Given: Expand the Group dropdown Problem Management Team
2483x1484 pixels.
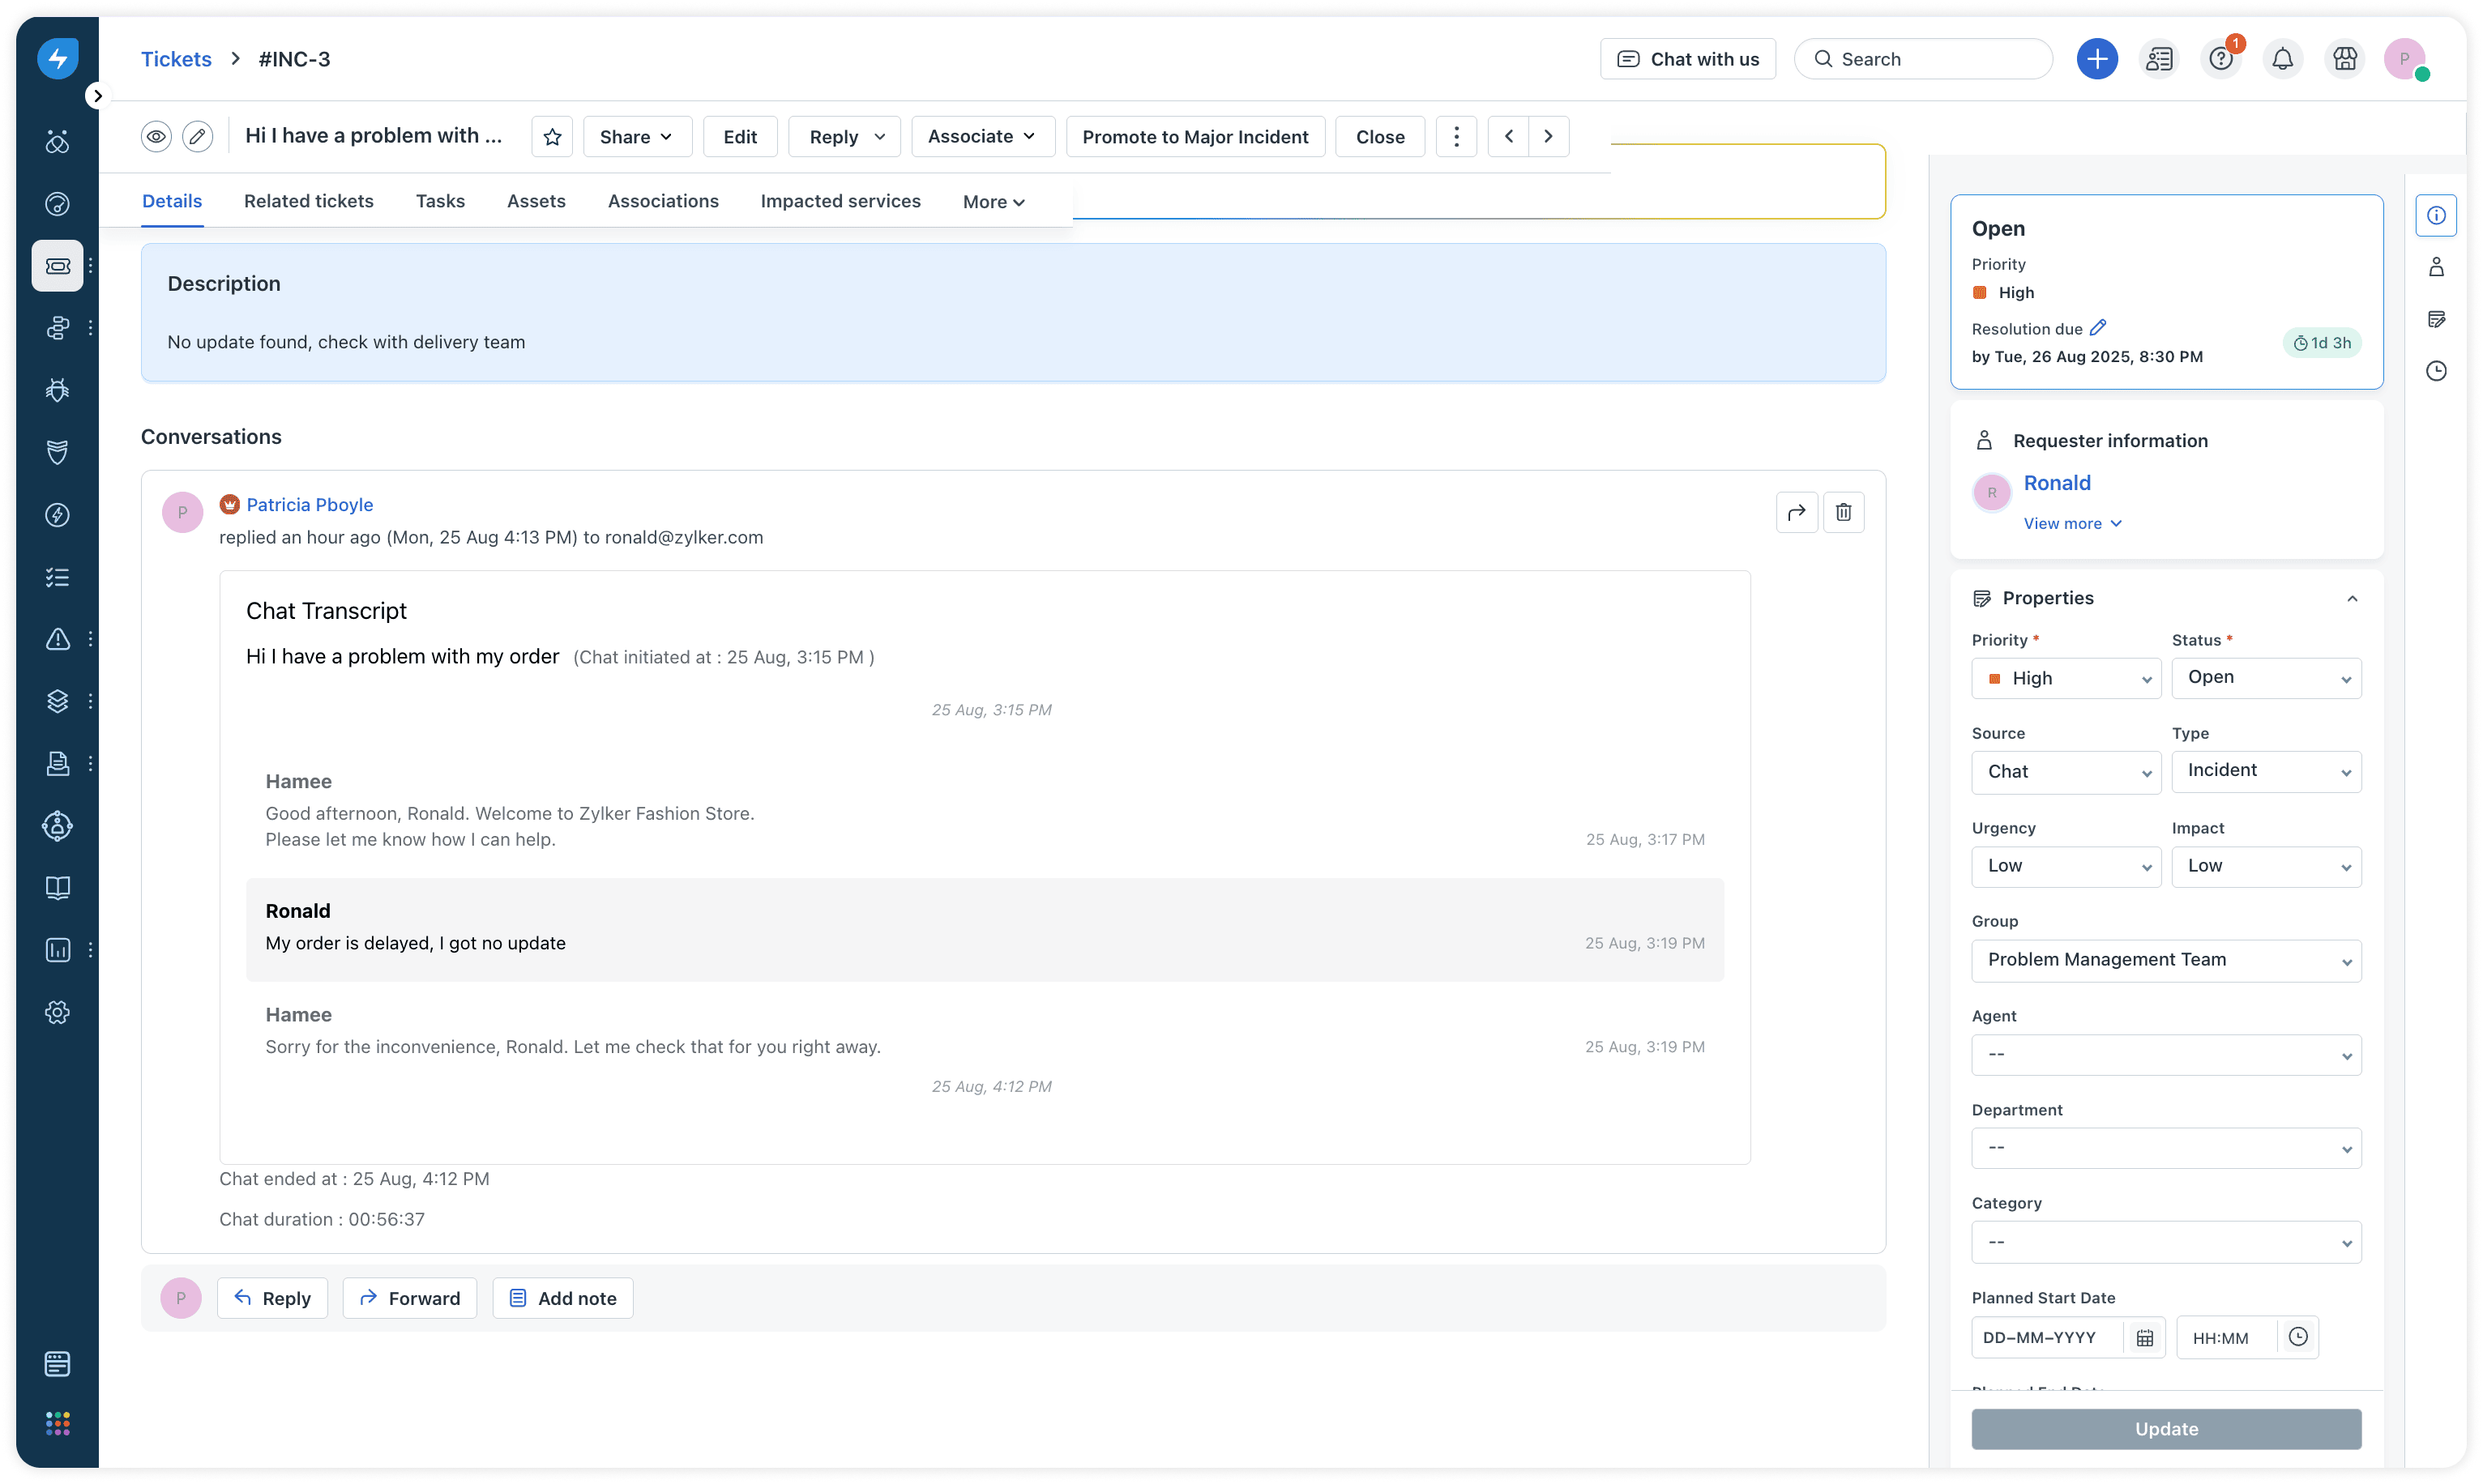Looking at the screenshot, I should tap(2166, 960).
